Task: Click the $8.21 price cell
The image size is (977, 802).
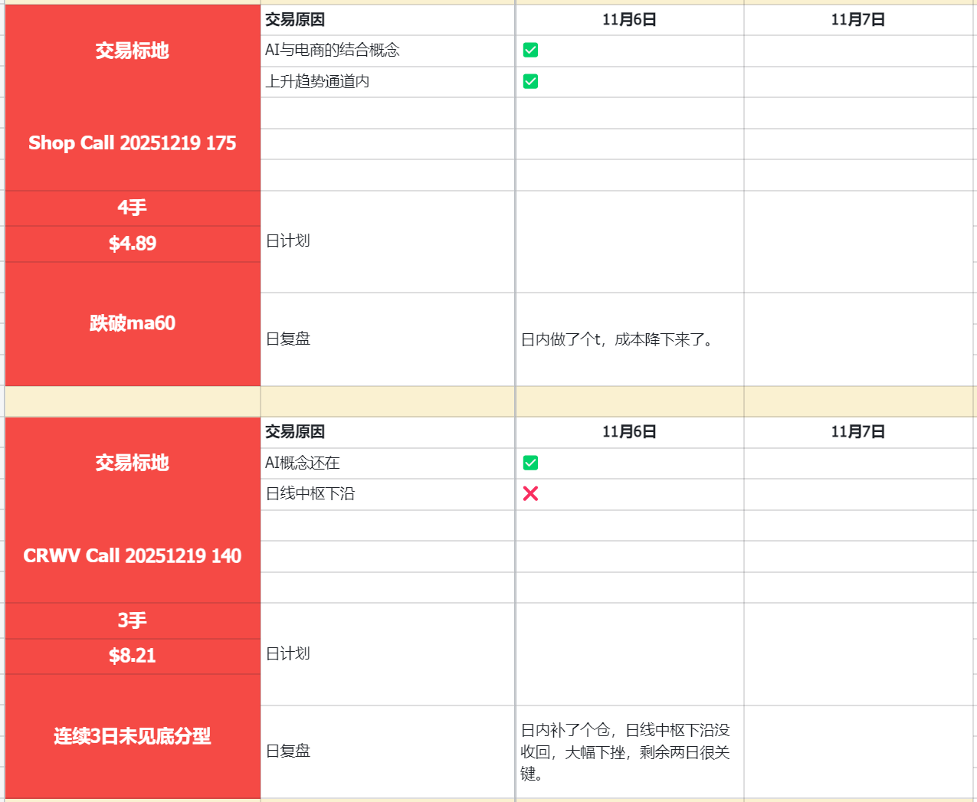Action: click(133, 656)
